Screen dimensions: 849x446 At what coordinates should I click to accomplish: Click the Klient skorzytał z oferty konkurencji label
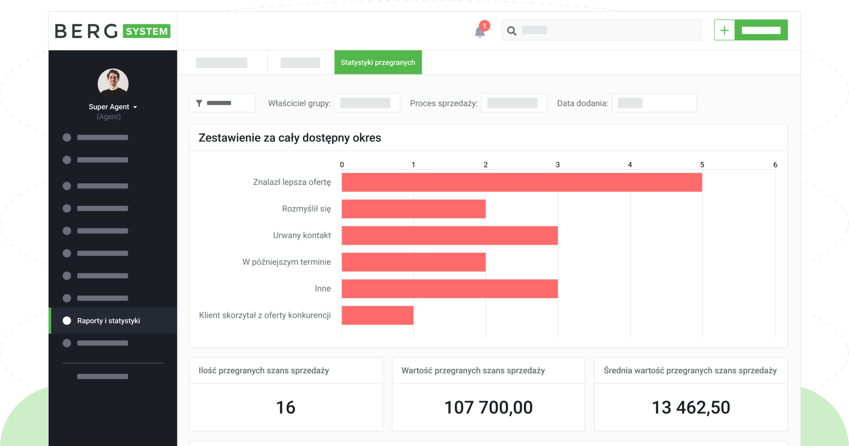265,315
